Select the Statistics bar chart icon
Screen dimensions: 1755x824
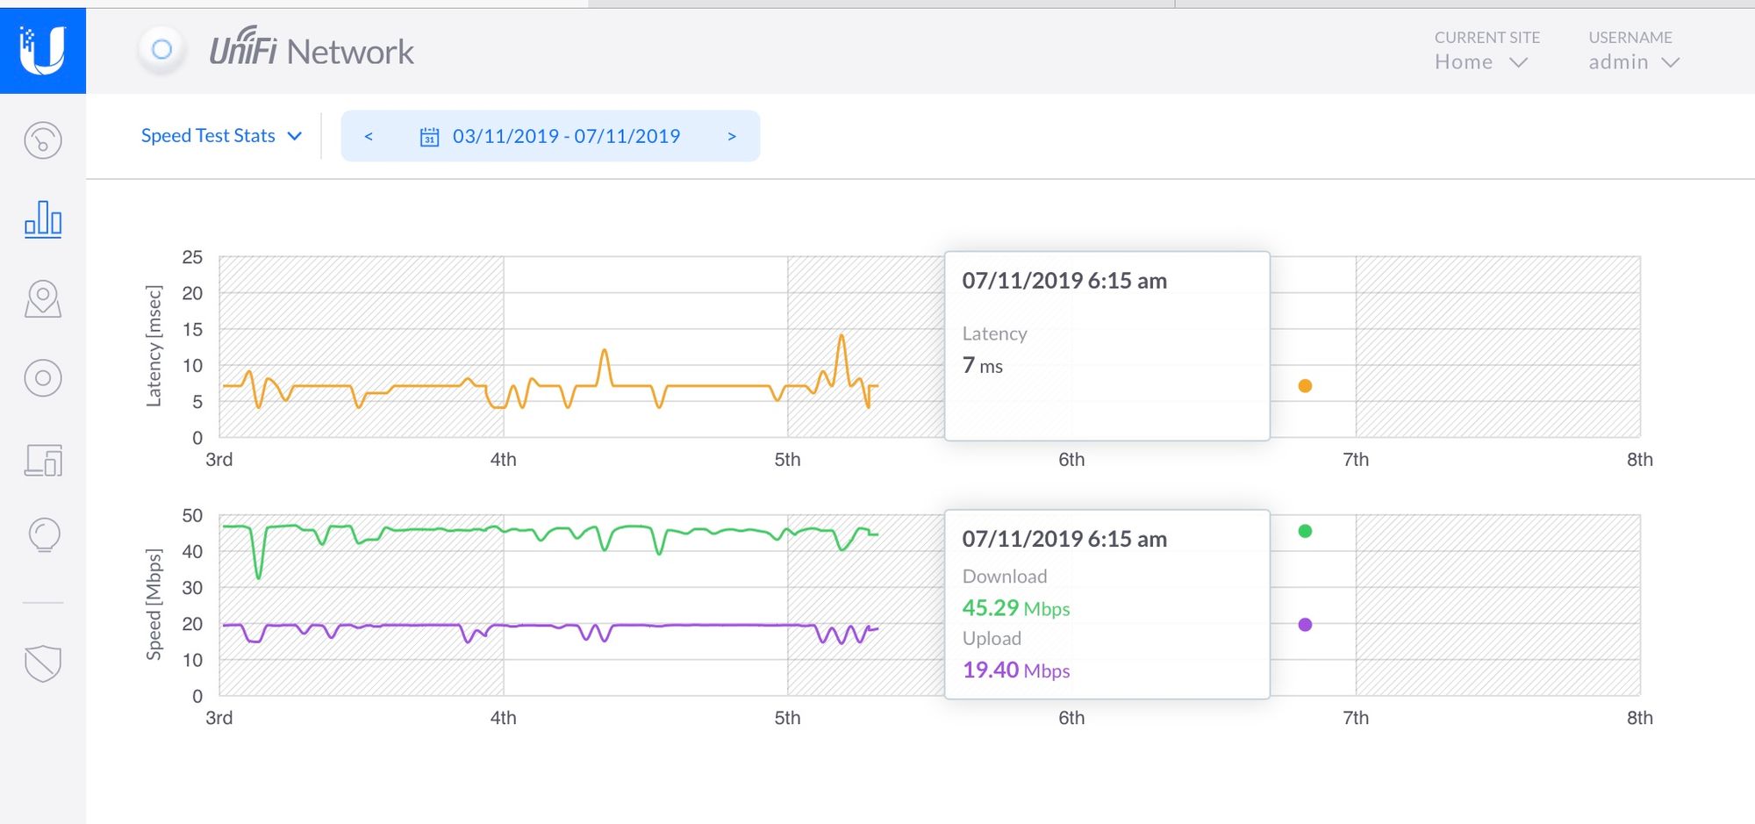[42, 219]
